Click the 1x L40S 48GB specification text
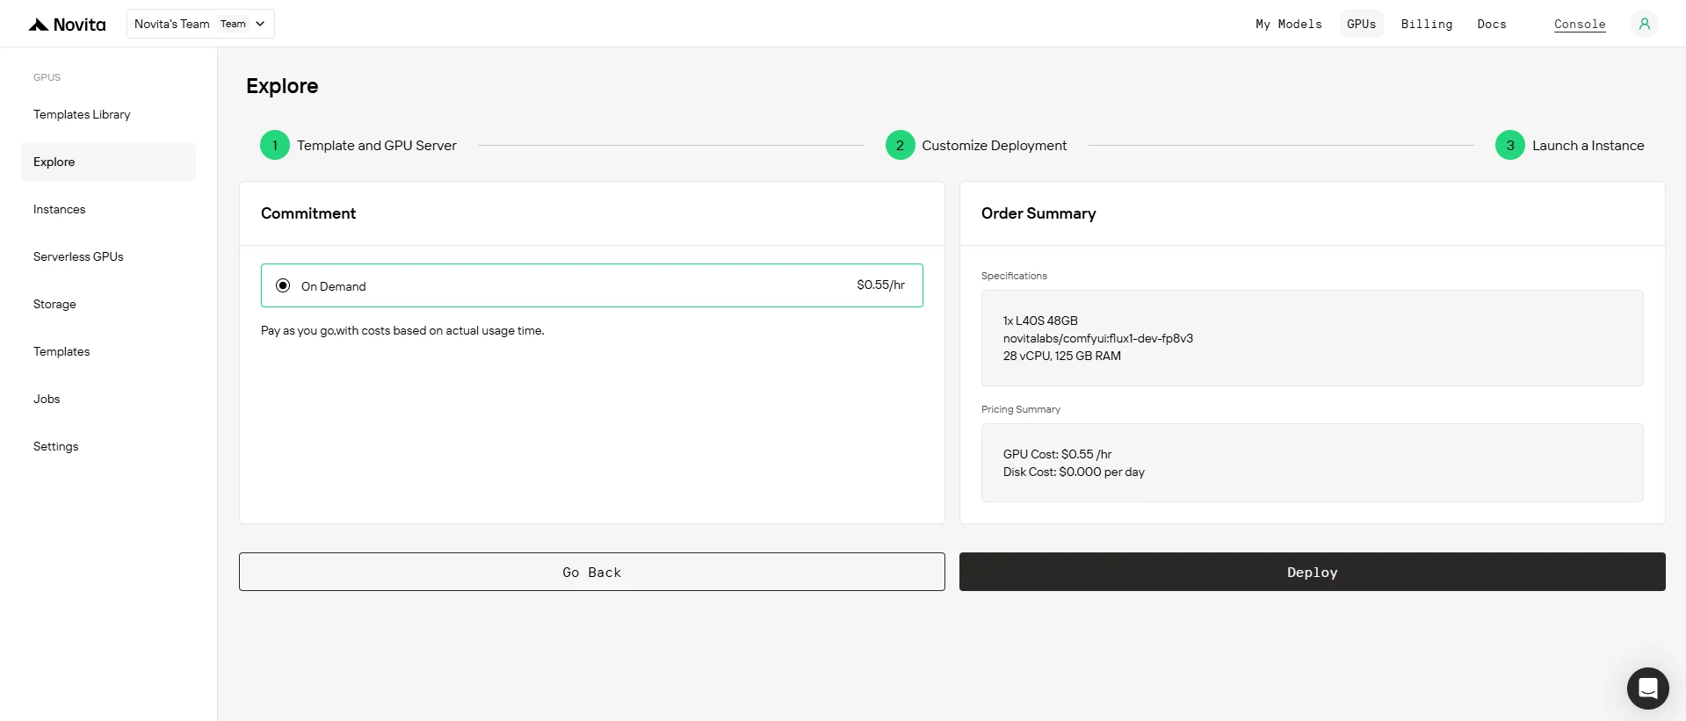The width and height of the screenshot is (1686, 721). [x=1040, y=321]
